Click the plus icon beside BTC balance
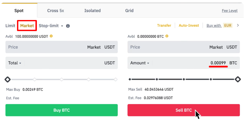The image size is (248, 122). [167, 36]
